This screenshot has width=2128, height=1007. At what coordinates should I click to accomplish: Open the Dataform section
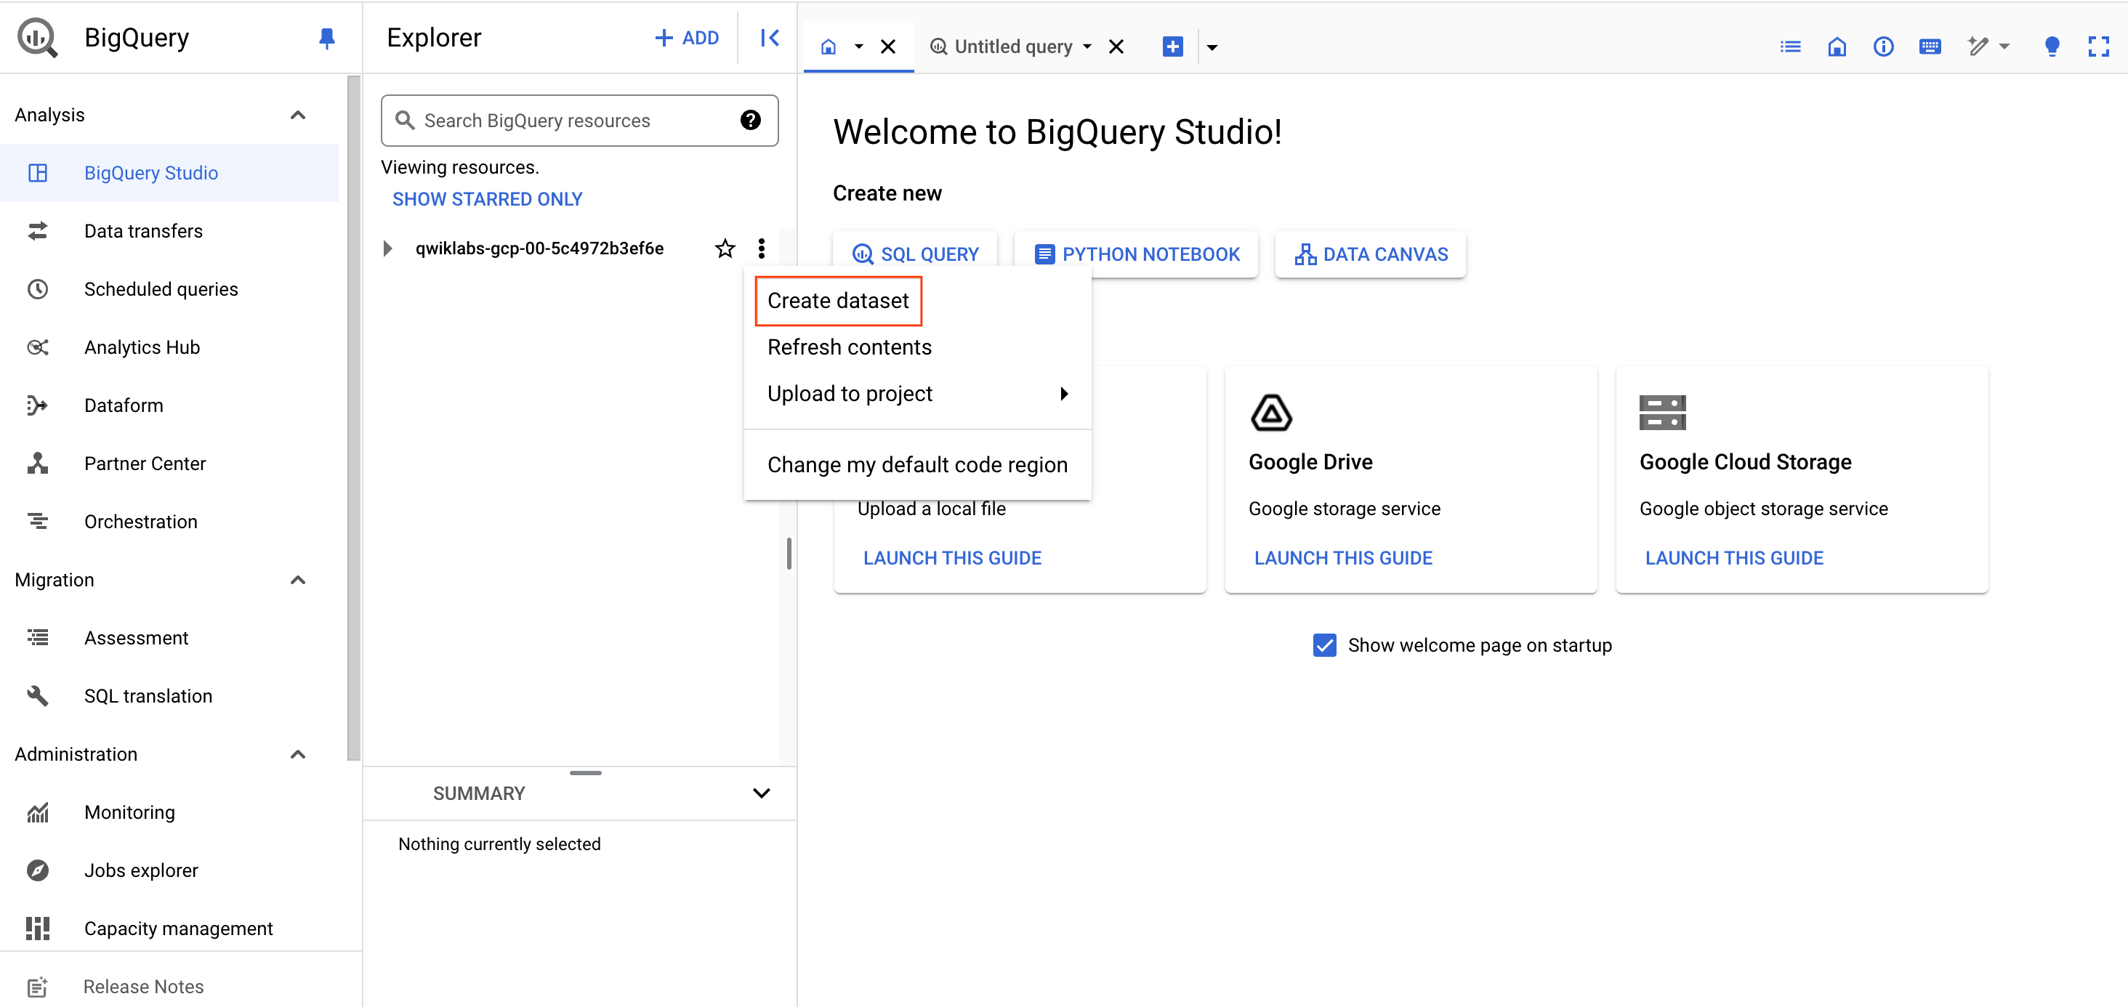123,405
